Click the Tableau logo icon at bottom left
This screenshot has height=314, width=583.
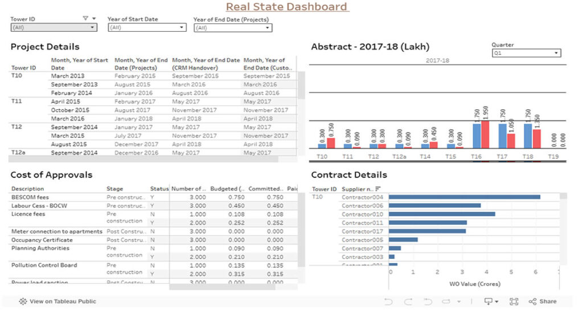coord(23,301)
